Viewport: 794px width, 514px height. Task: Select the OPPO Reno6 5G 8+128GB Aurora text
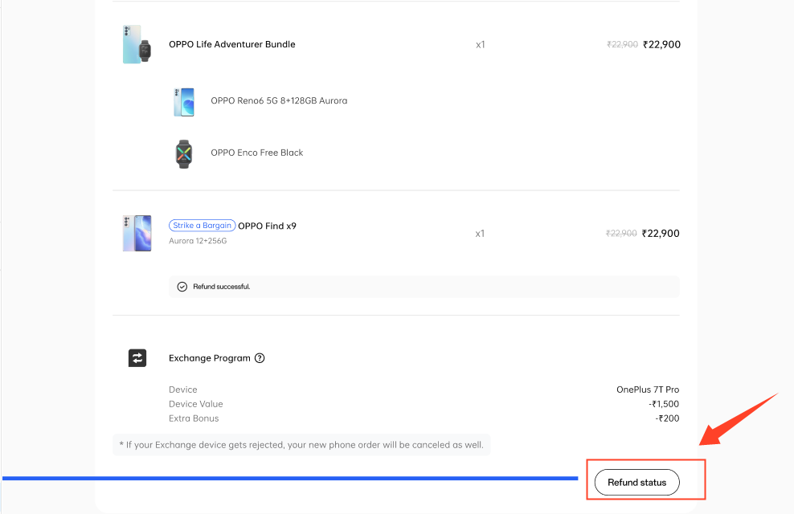click(x=279, y=100)
